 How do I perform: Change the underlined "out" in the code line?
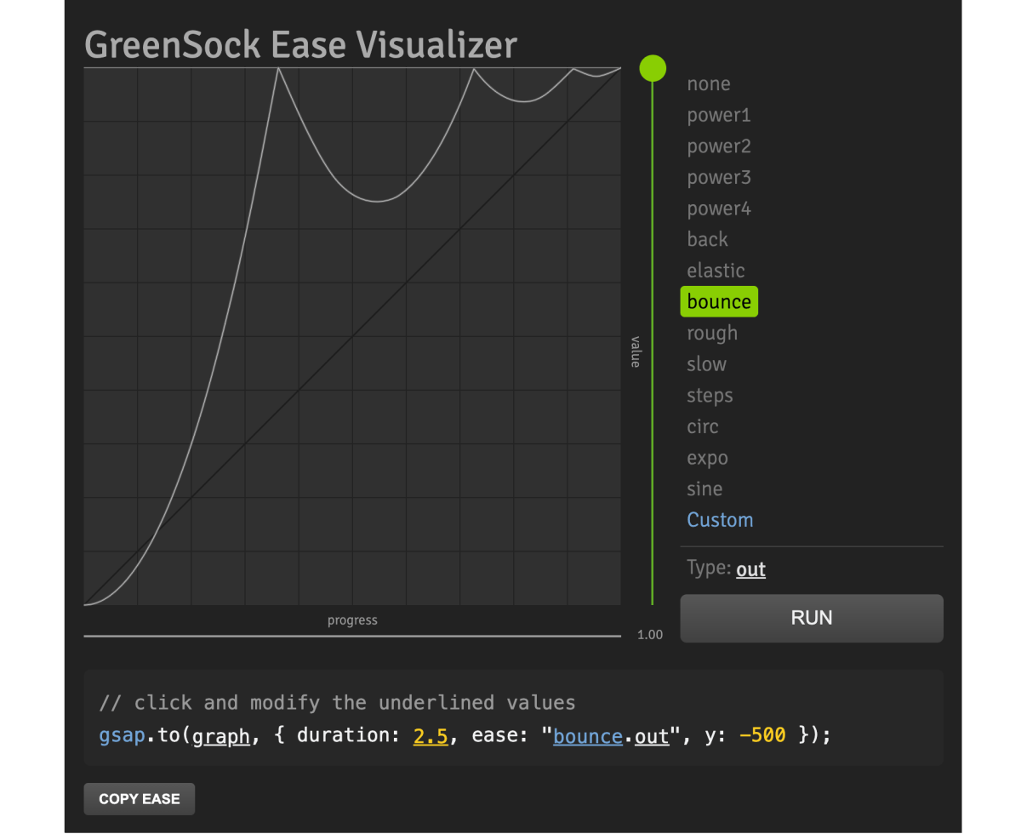pos(652,736)
